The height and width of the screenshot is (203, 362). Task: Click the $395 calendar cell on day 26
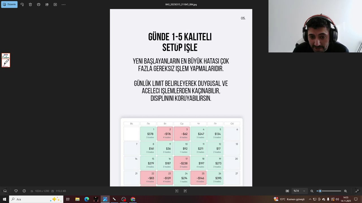click(215, 178)
